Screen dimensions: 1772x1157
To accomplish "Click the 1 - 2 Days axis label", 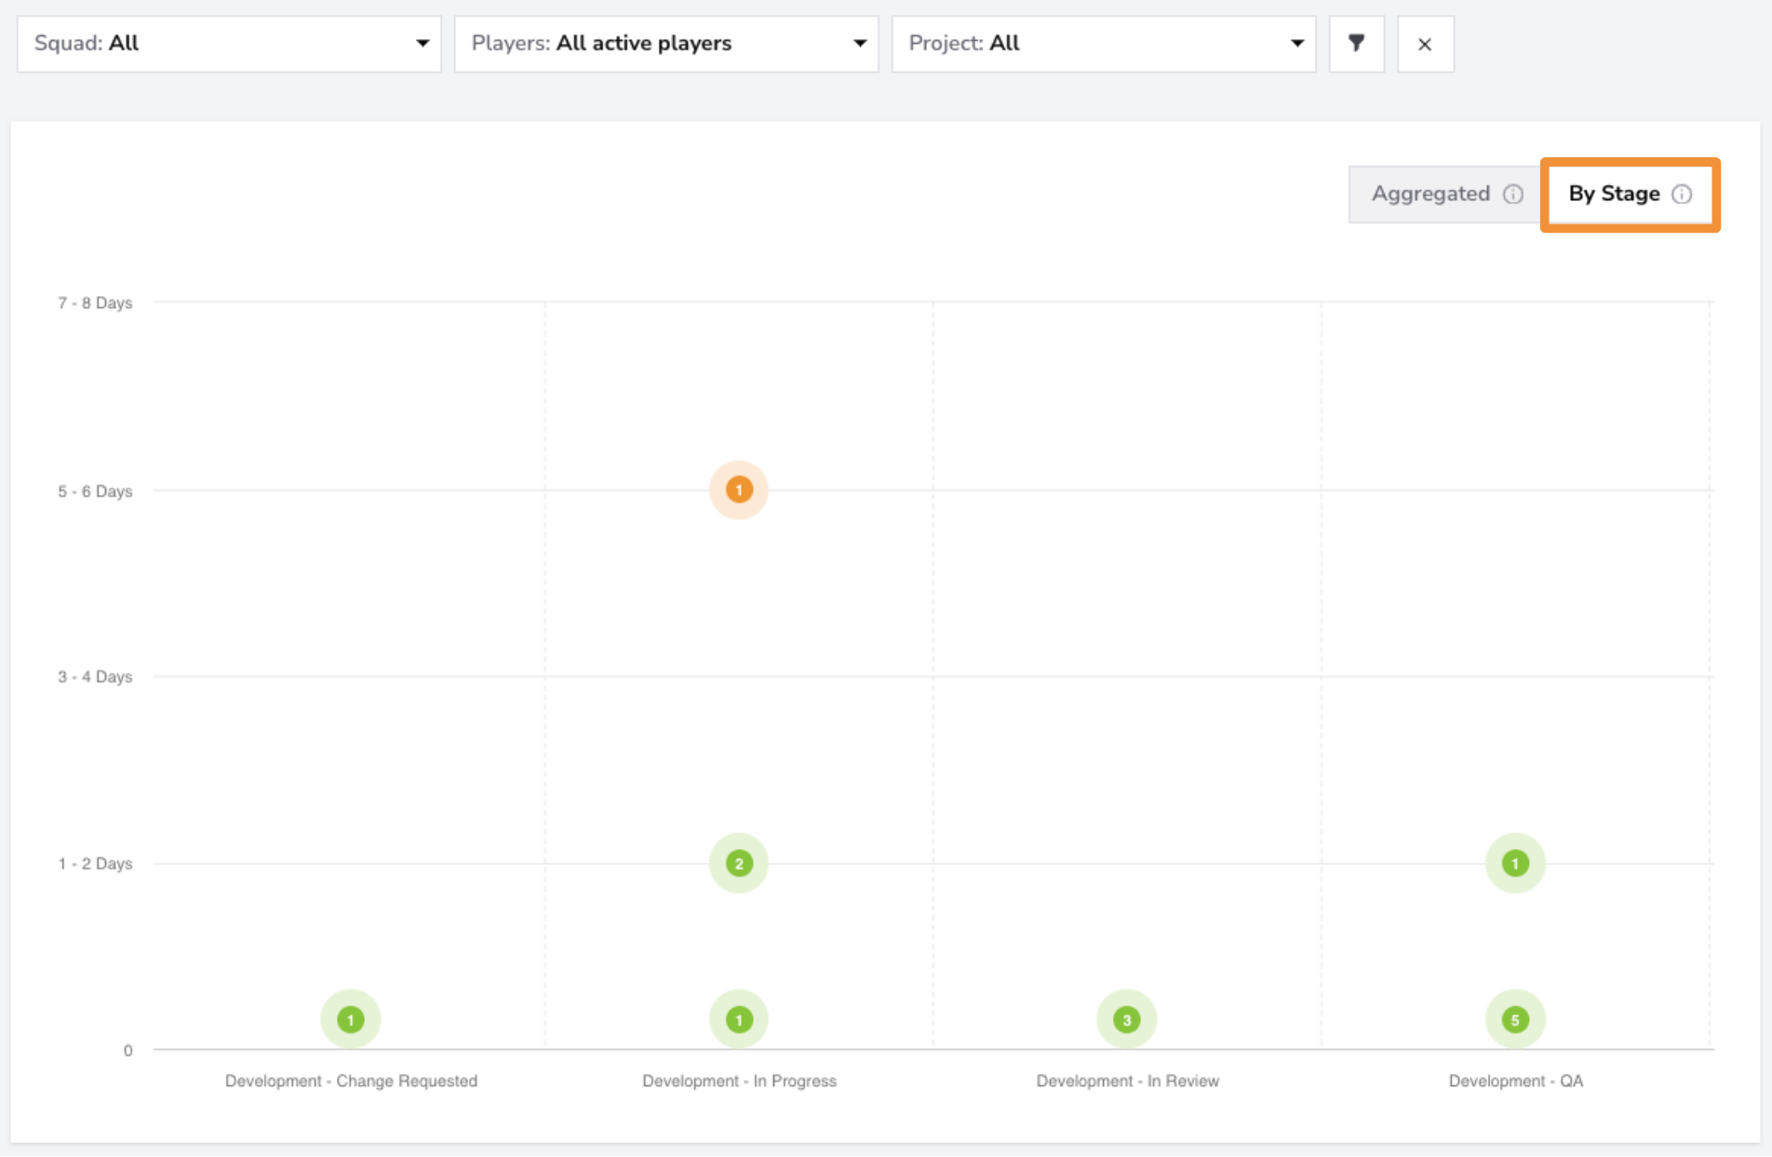I will (95, 864).
